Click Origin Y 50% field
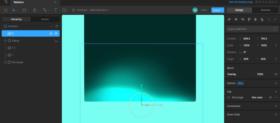The image size is (280, 123). (264, 59)
